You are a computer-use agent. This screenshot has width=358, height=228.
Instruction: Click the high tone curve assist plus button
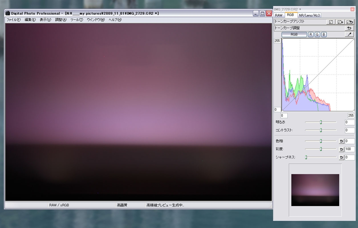pyautogui.click(x=340, y=22)
